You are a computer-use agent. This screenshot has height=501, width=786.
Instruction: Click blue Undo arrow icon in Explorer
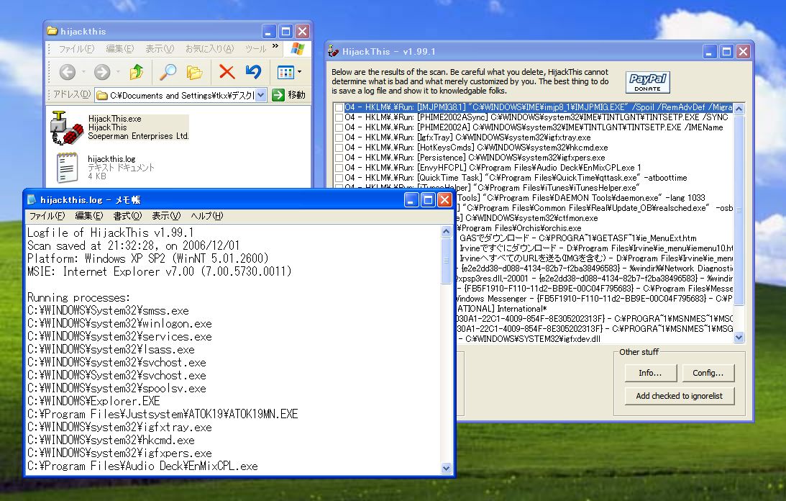[x=253, y=72]
